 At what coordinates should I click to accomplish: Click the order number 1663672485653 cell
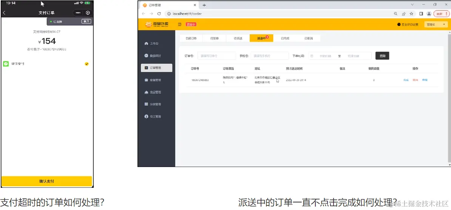point(200,80)
